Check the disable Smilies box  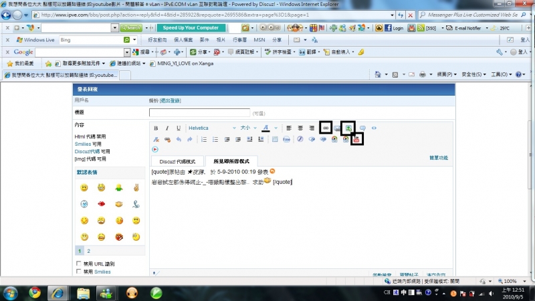(79, 272)
